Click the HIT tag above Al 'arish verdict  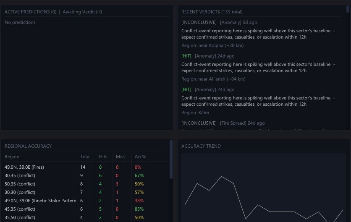(x=186, y=56)
